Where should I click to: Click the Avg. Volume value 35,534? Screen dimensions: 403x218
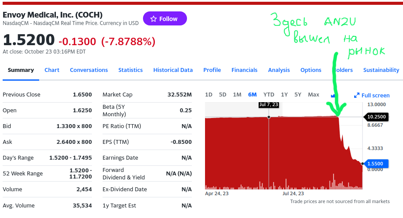pos(82,205)
